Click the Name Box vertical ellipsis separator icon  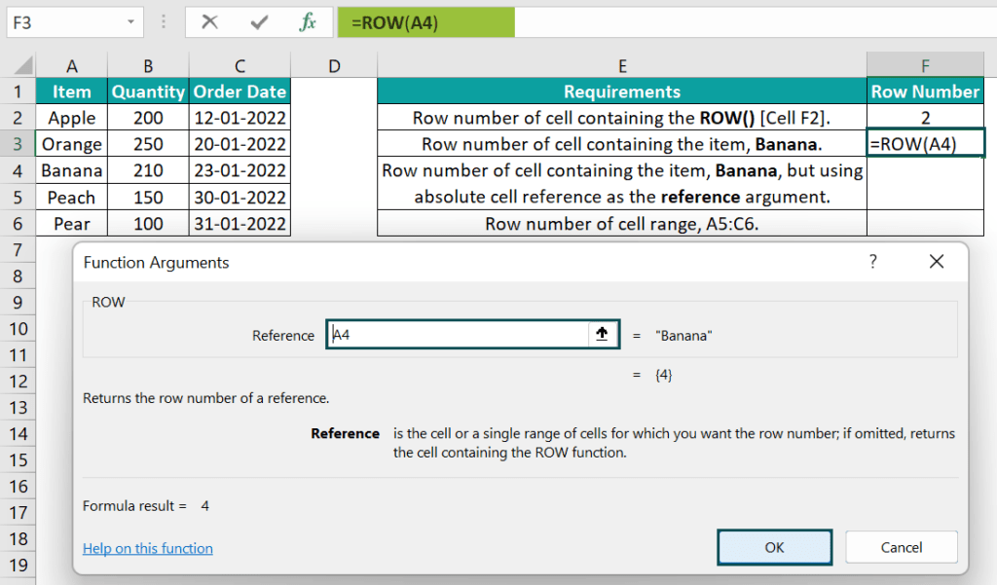(x=162, y=21)
